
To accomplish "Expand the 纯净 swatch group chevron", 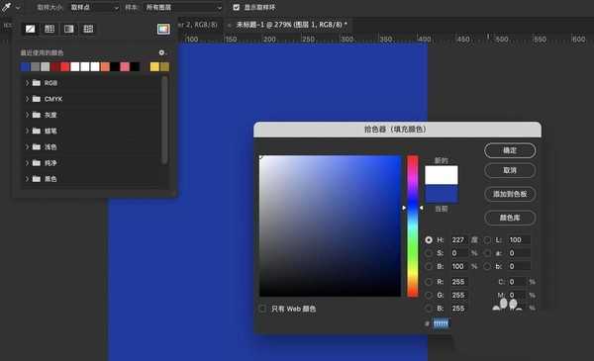I will (27, 163).
